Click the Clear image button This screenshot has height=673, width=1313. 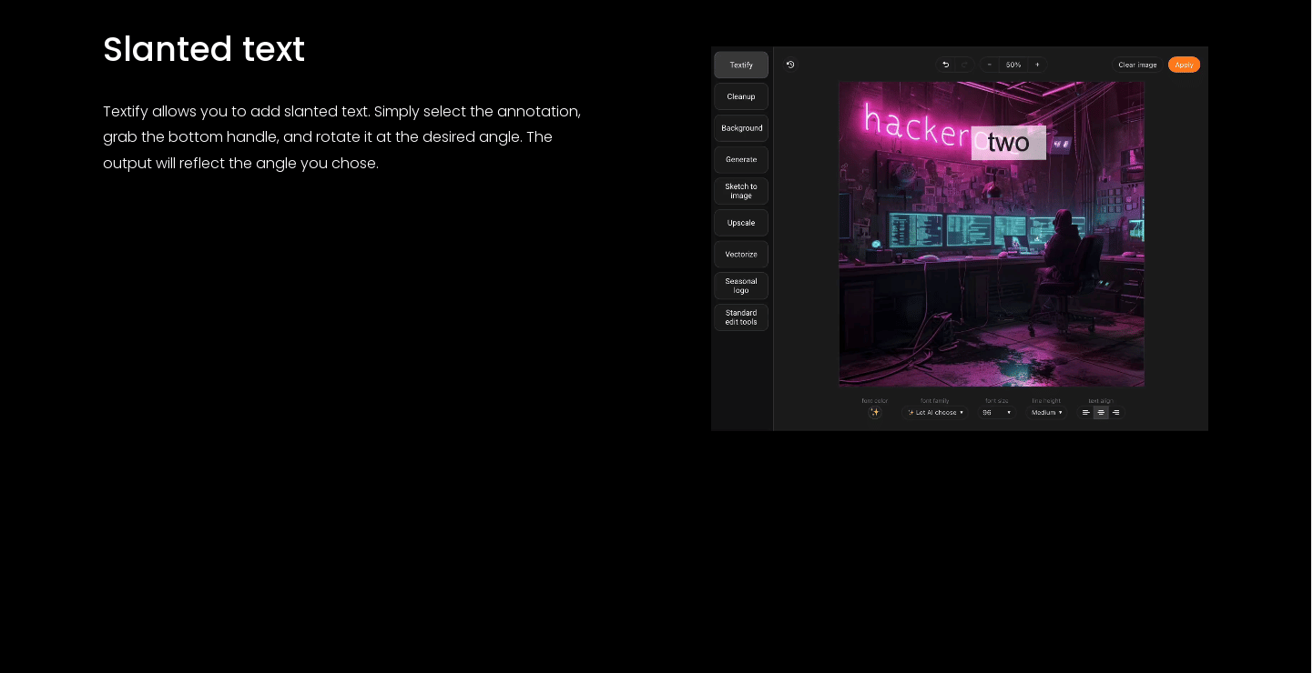point(1137,65)
